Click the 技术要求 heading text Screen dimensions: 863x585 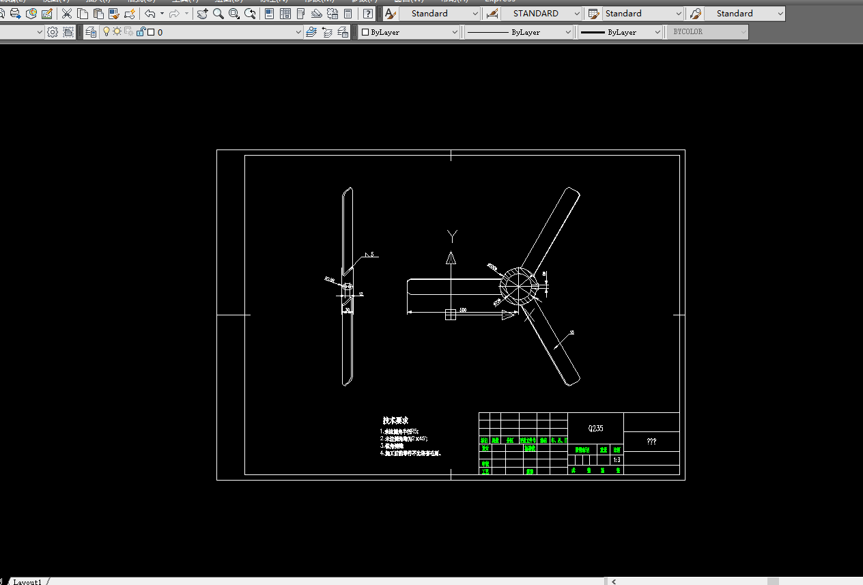pyautogui.click(x=395, y=420)
